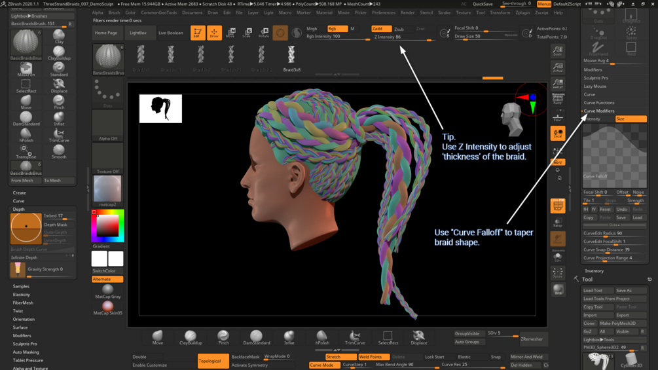Expand the FiberMesh brush section
This screenshot has width=658, height=370.
[23, 303]
